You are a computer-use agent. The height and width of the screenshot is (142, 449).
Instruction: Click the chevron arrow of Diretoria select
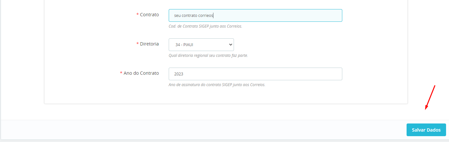click(230, 45)
